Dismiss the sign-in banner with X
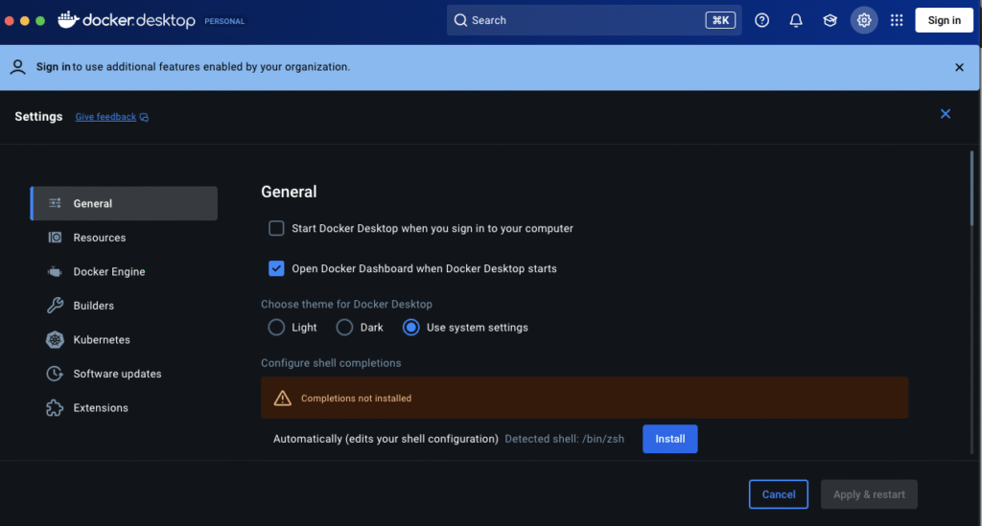Screen dimensions: 982x526 pos(959,67)
